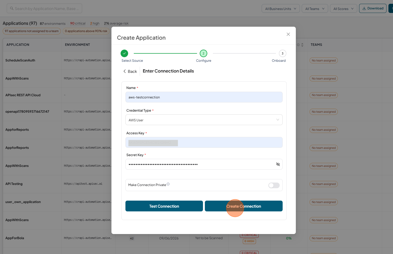393x254 pixels.
Task: Click the Make Connection Private info icon
Action: [168, 184]
